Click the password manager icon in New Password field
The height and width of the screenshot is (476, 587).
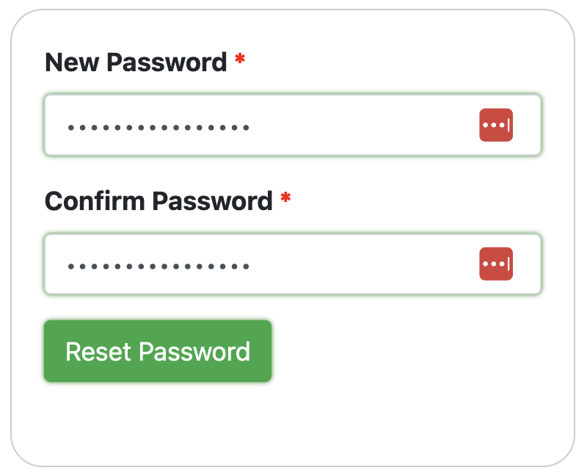(x=496, y=126)
